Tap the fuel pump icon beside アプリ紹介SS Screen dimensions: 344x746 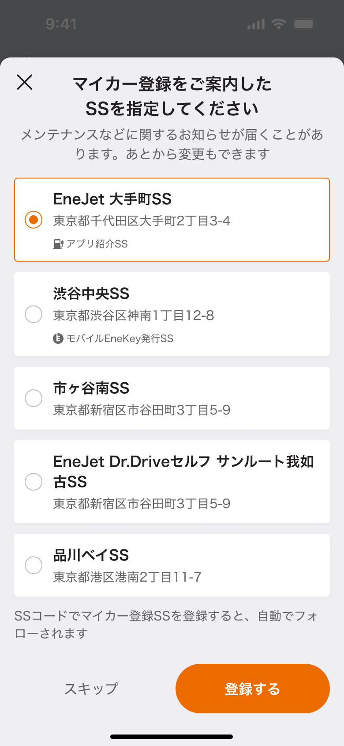pyautogui.click(x=58, y=244)
